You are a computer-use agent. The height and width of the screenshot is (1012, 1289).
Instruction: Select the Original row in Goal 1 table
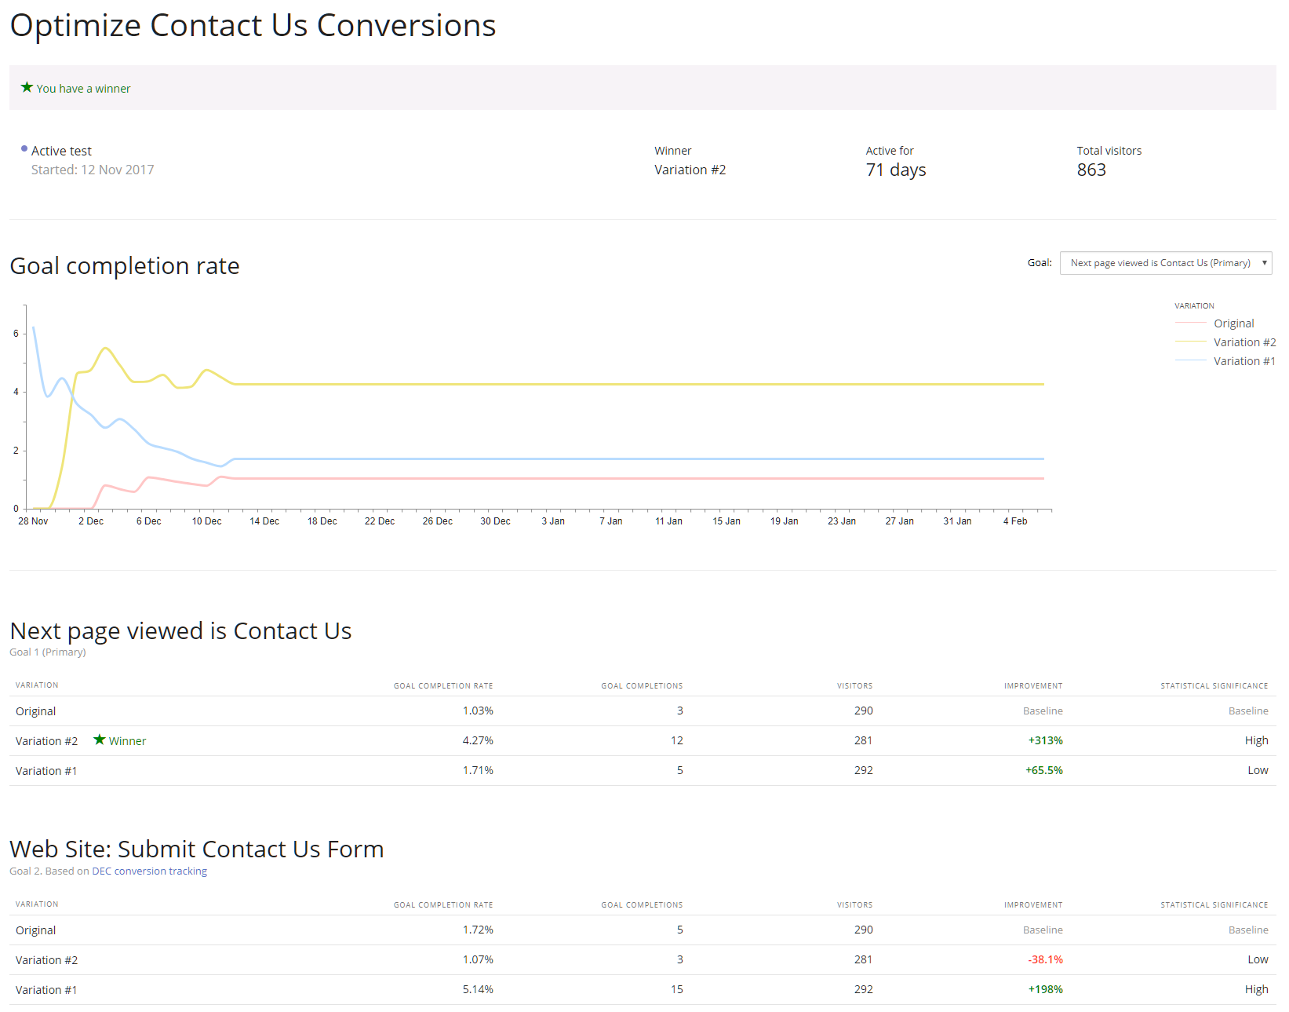click(36, 711)
